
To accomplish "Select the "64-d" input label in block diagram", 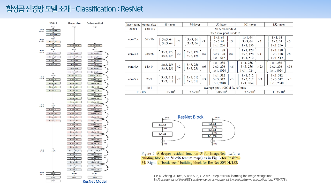I will click(167, 118).
